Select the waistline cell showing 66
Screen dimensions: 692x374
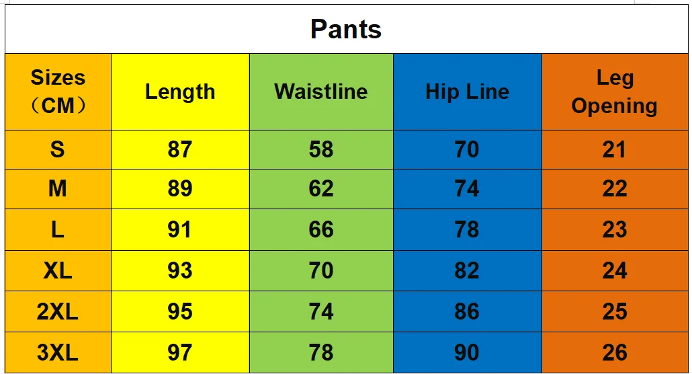321,230
